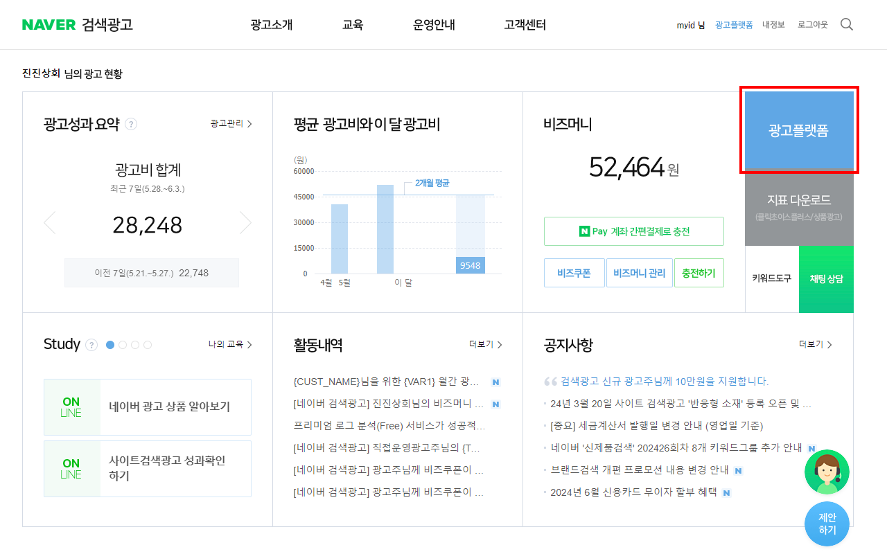Click 로그아웃 to sign out
The height and width of the screenshot is (554, 887).
812,24
